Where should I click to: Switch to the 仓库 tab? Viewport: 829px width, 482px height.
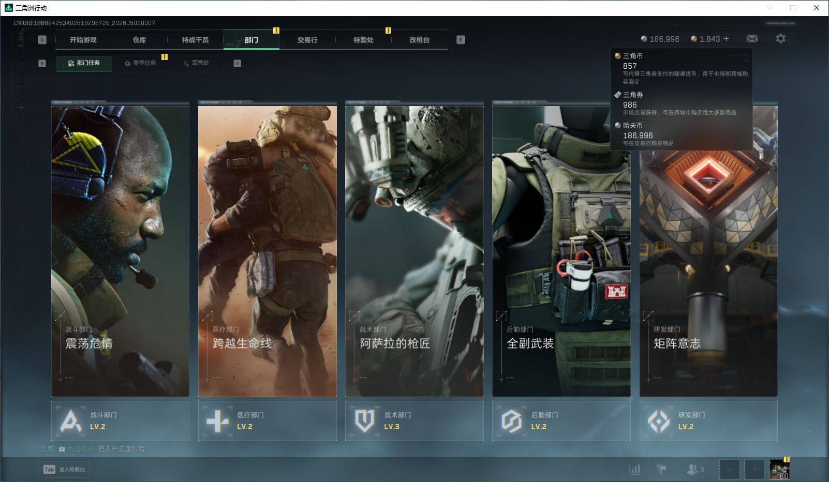139,40
